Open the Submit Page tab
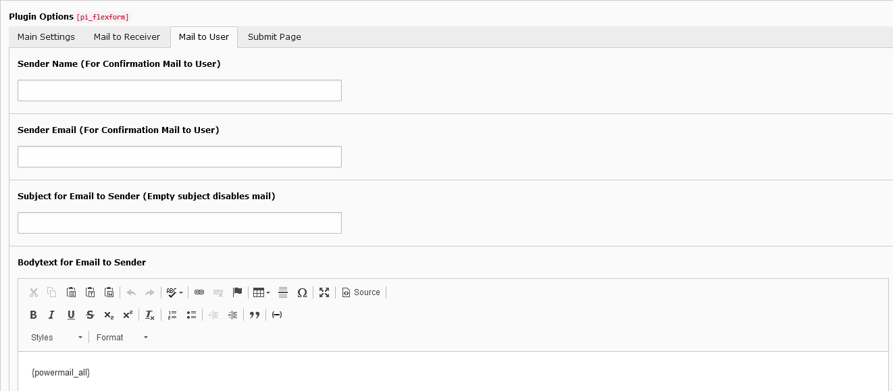893x391 pixels. pyautogui.click(x=274, y=37)
